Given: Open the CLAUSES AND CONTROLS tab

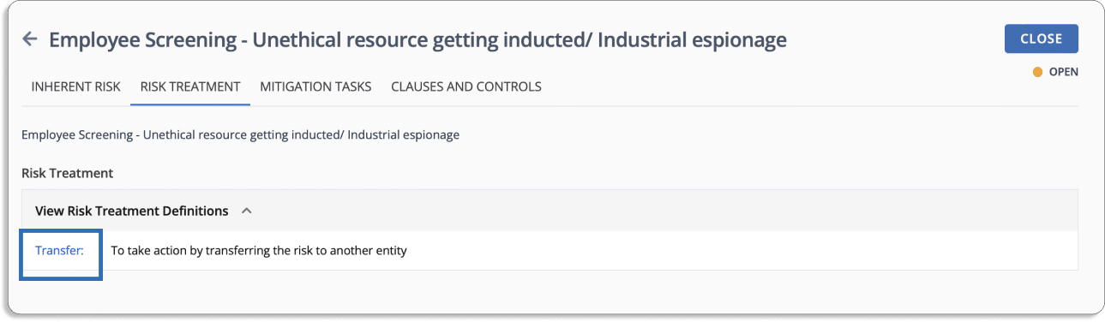Looking at the screenshot, I should [466, 86].
